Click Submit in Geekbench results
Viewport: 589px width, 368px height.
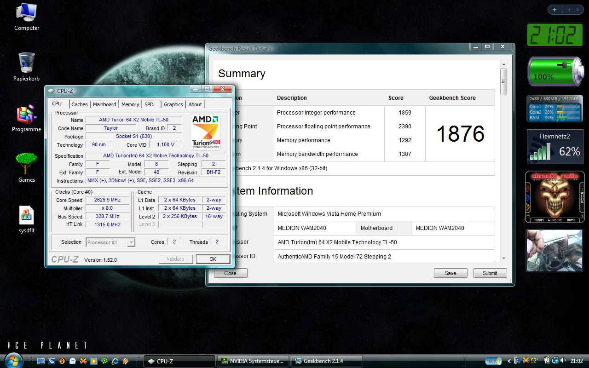click(x=490, y=273)
